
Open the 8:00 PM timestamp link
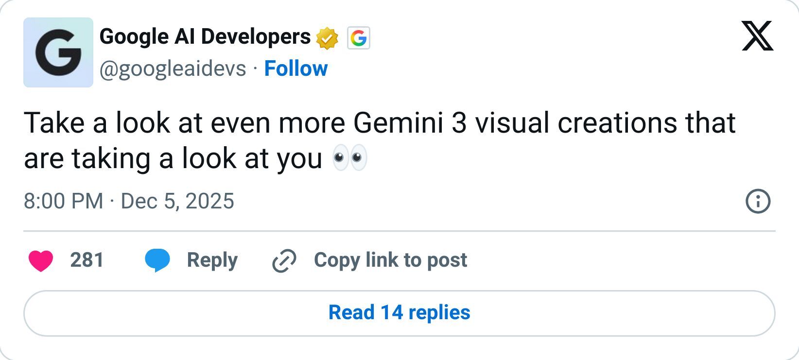coord(63,201)
